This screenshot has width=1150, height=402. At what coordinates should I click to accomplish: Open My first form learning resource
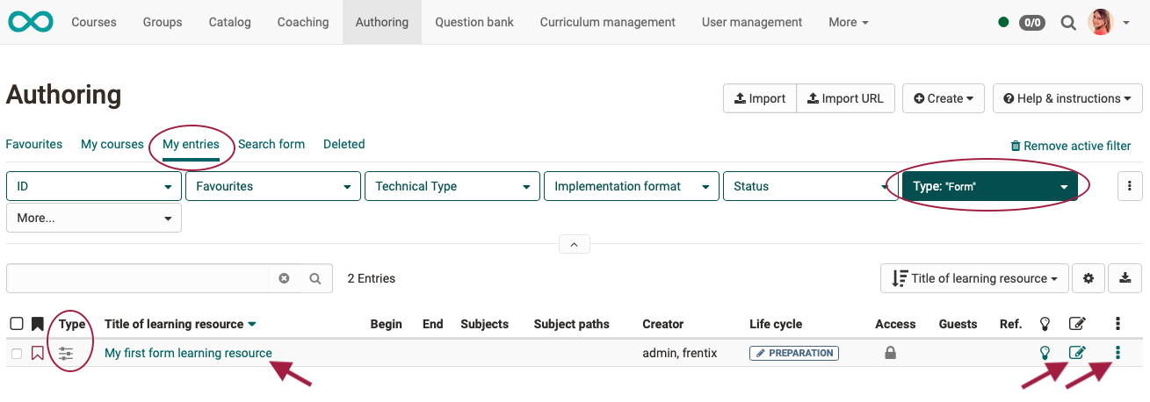(188, 353)
